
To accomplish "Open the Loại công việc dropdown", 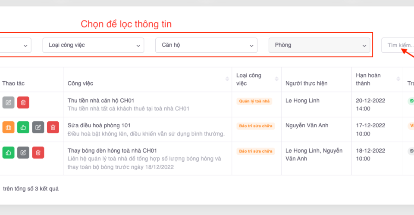I will click(x=93, y=45).
